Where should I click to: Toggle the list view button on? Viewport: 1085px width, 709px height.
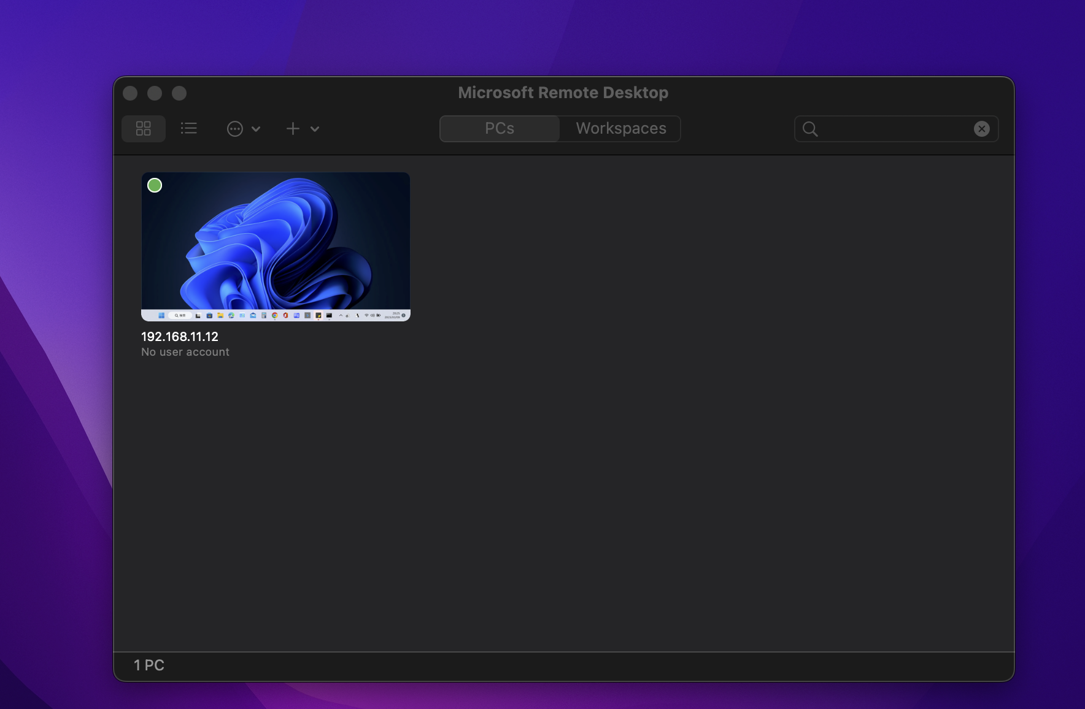pyautogui.click(x=189, y=129)
